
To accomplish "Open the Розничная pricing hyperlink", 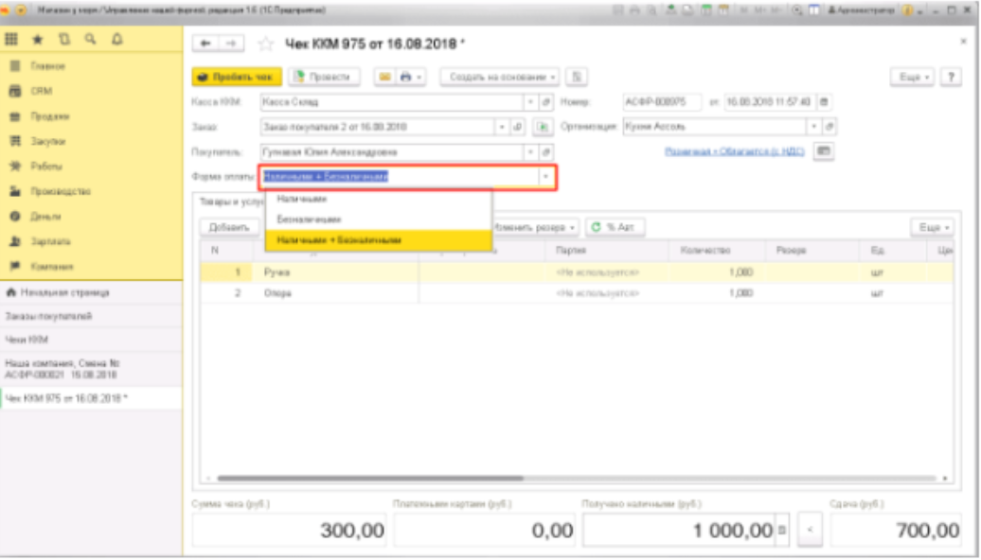I will pos(735,151).
